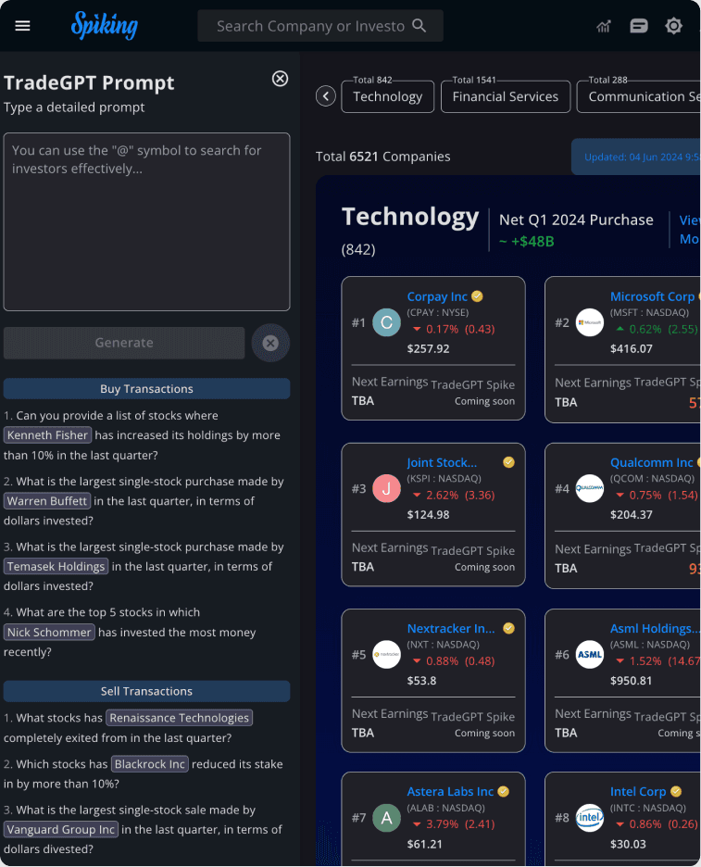Image resolution: width=701 pixels, height=867 pixels.
Task: Click the Intel Corp verified badge
Action: tap(676, 791)
